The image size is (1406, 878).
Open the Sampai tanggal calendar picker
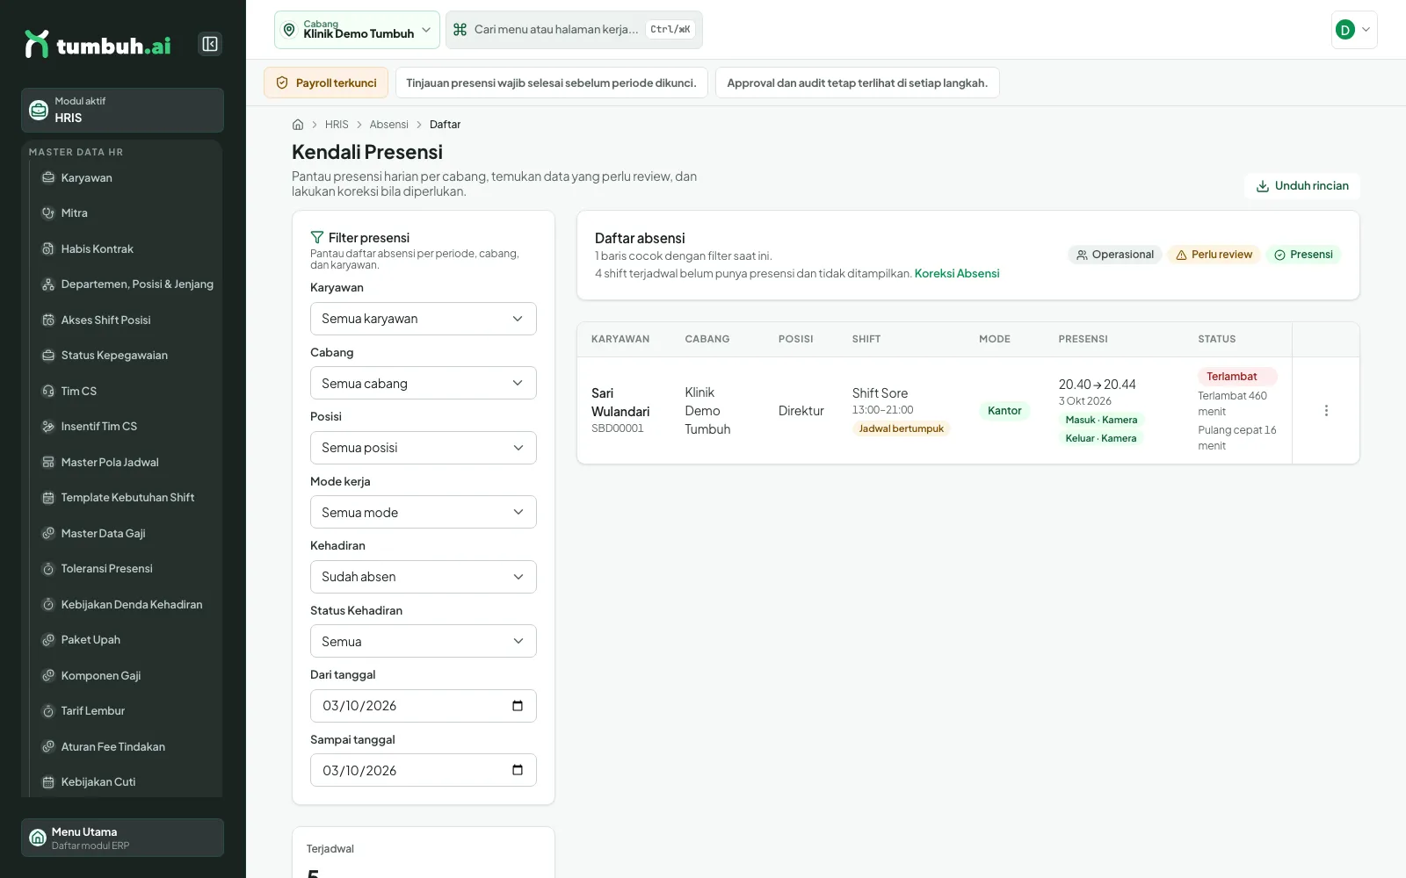(518, 770)
